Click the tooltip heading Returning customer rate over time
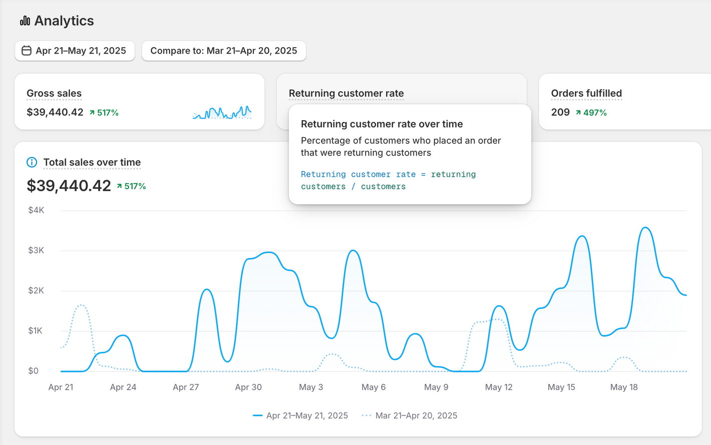 tap(382, 124)
